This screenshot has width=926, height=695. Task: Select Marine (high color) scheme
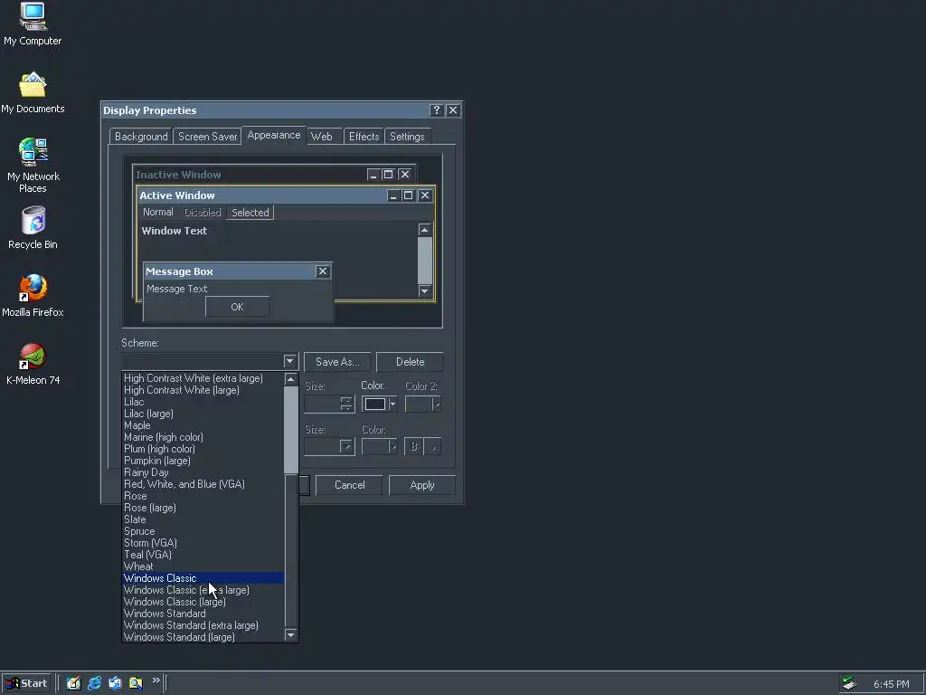pyautogui.click(x=203, y=437)
